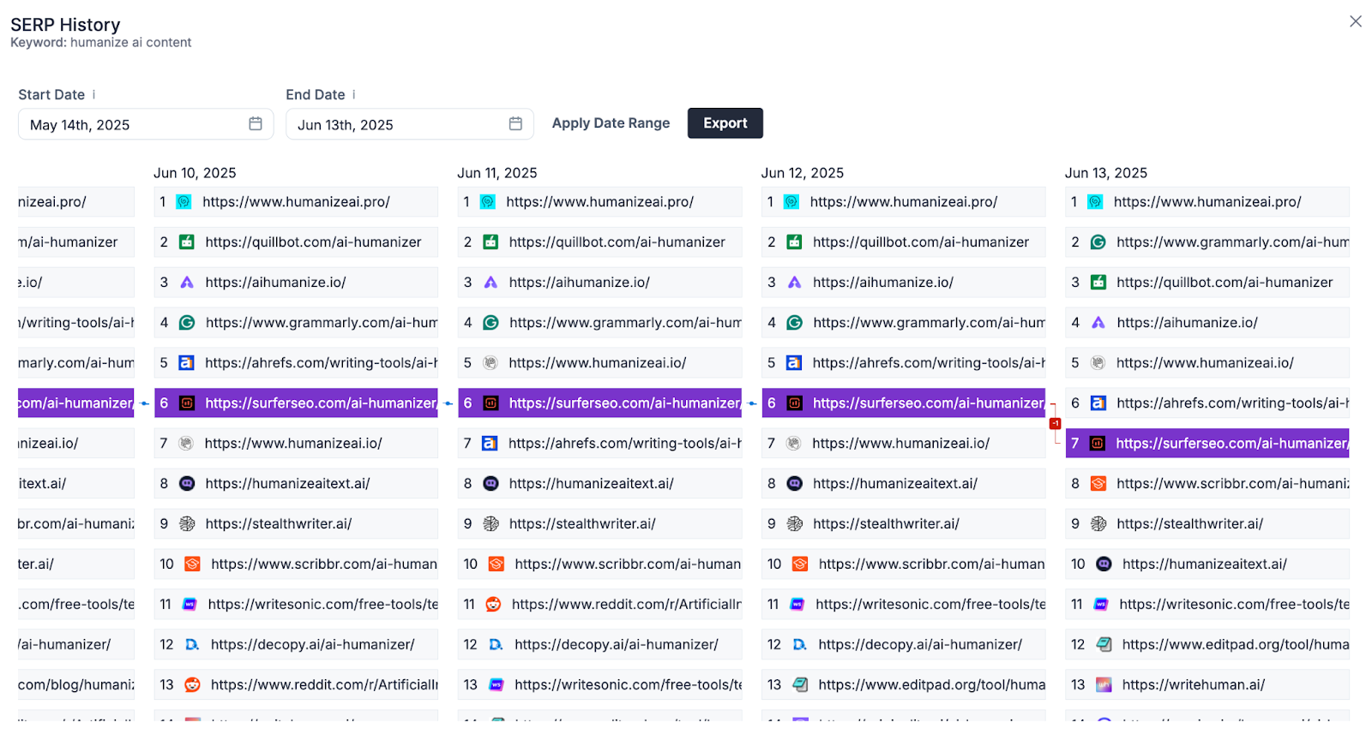Image resolution: width=1372 pixels, height=734 pixels.
Task: Open decopy.ai link at rank 12 Jun 12
Action: 920,645
